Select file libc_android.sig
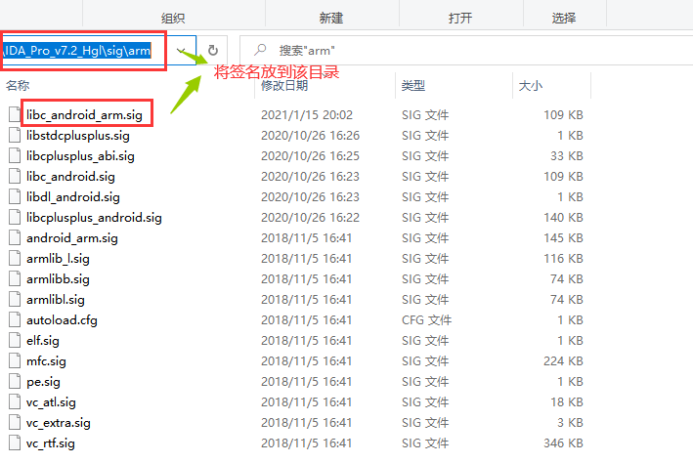693x463 pixels. pos(70,176)
